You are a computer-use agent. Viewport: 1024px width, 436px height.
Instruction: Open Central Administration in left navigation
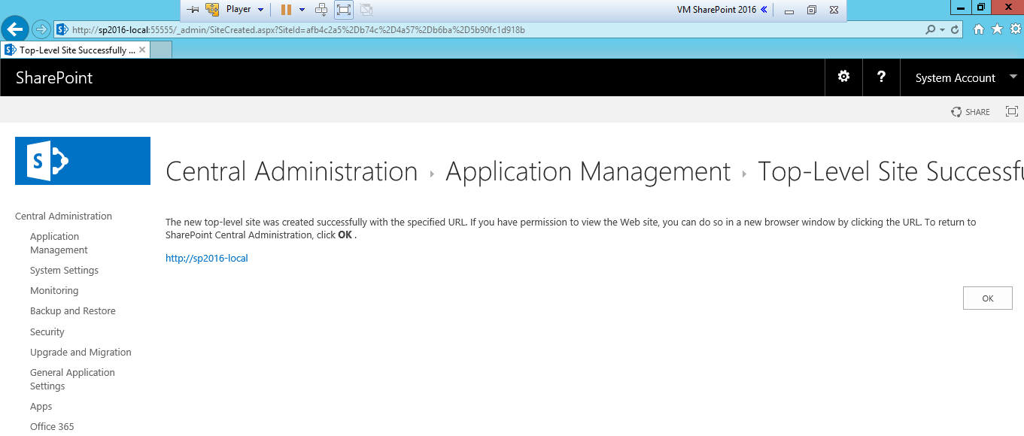pos(63,216)
